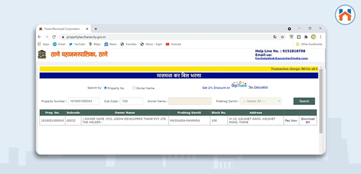This screenshot has height=174, width=361.
Task: Click the dark circular icon in tab strip
Action: tap(289, 29)
